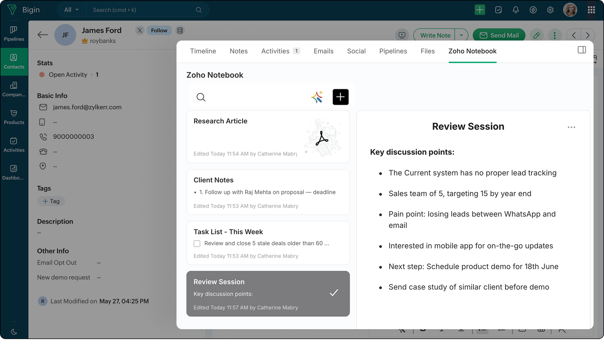Click the Open Activity stat
The image size is (604, 350).
click(69, 75)
